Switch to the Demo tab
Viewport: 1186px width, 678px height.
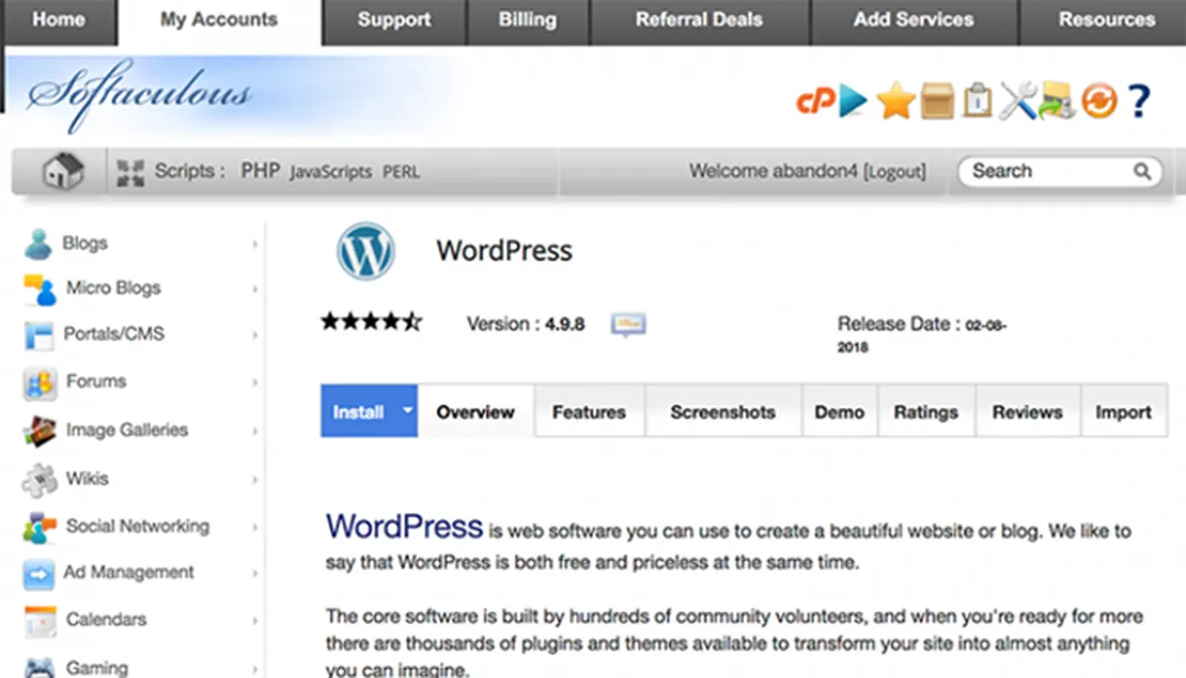coord(839,412)
